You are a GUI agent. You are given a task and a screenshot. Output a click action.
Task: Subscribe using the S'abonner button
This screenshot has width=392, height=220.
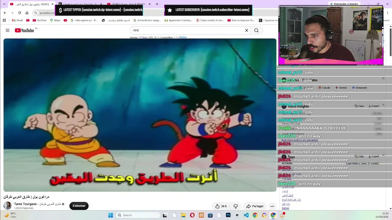pos(79,206)
